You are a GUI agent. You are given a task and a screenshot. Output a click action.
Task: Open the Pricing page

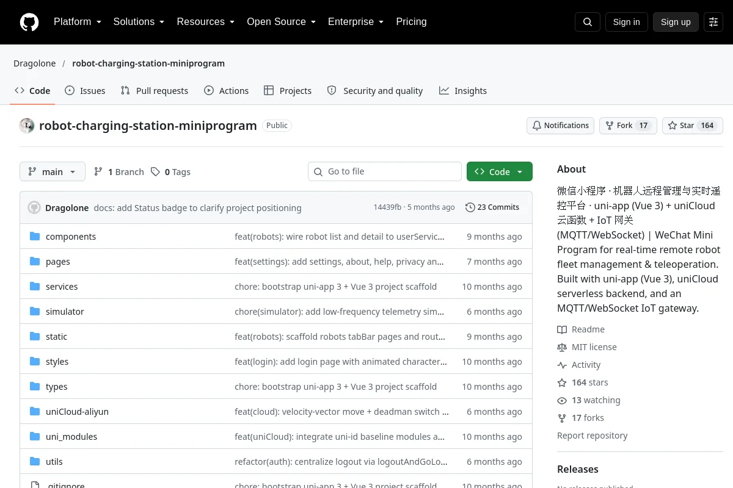coord(411,22)
